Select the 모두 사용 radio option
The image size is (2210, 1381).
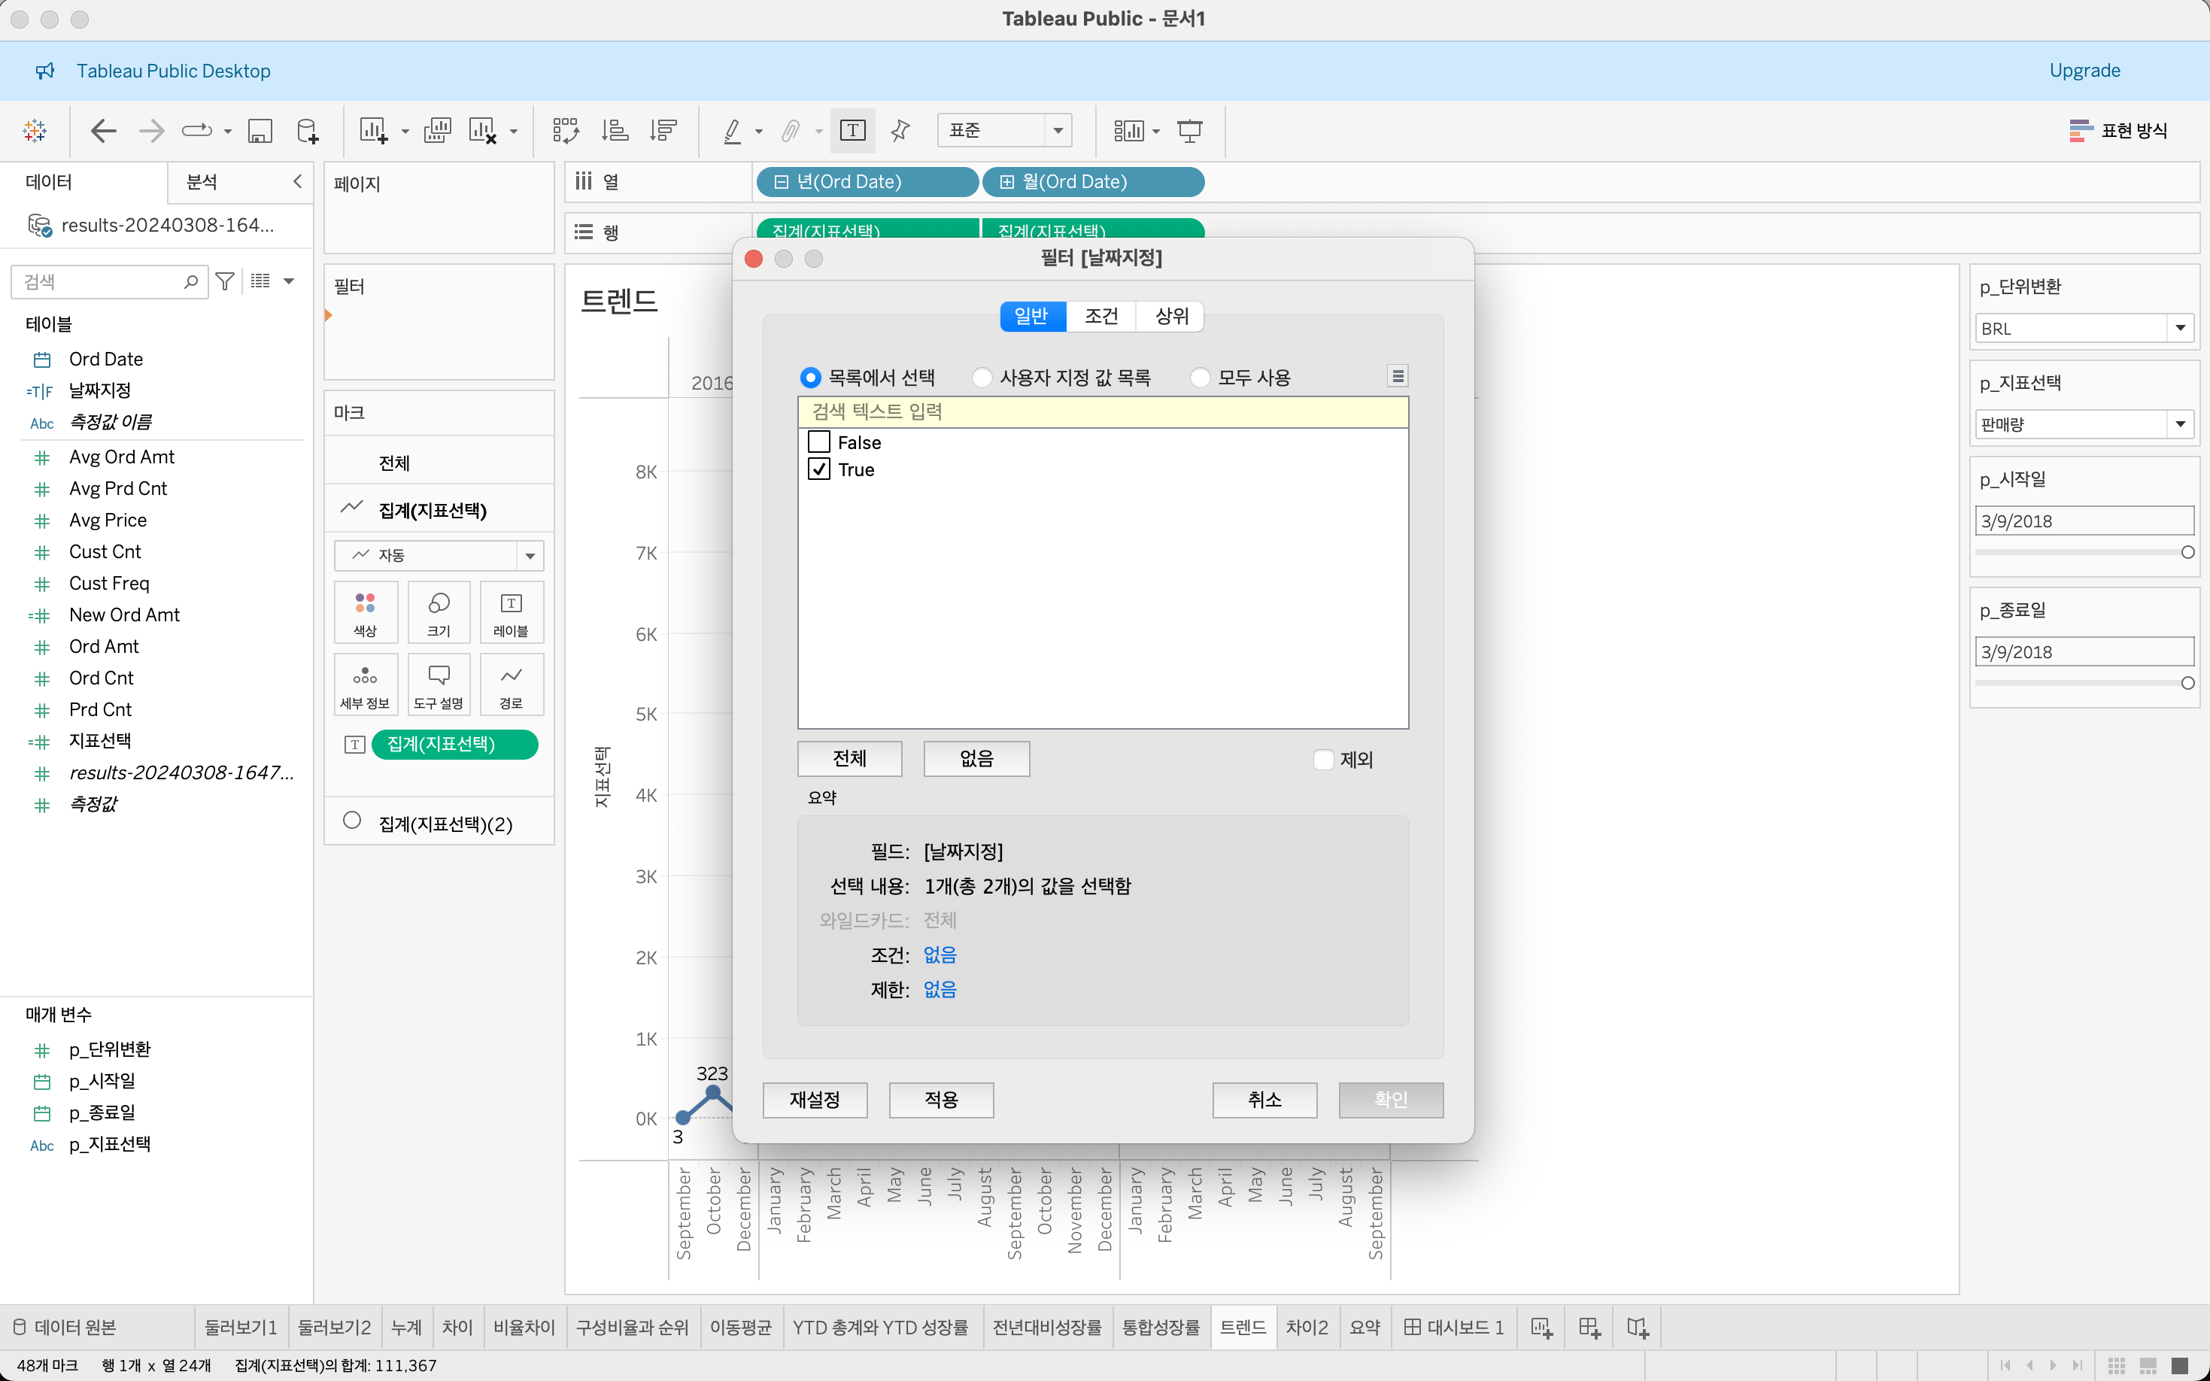(1201, 378)
